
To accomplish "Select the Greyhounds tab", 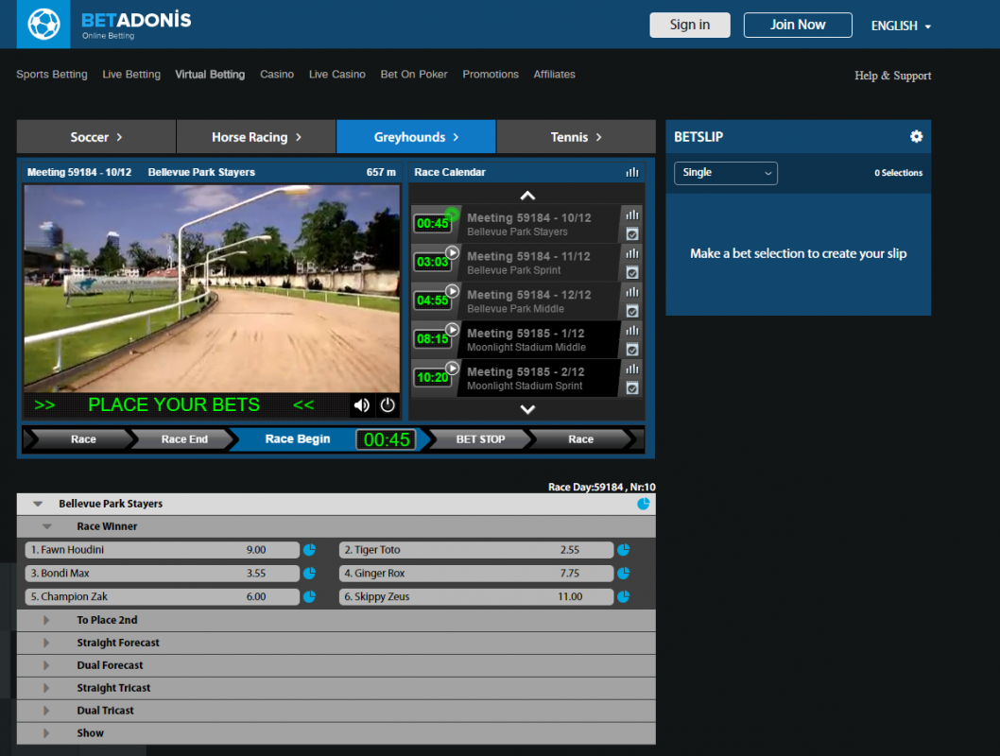I will tap(416, 137).
